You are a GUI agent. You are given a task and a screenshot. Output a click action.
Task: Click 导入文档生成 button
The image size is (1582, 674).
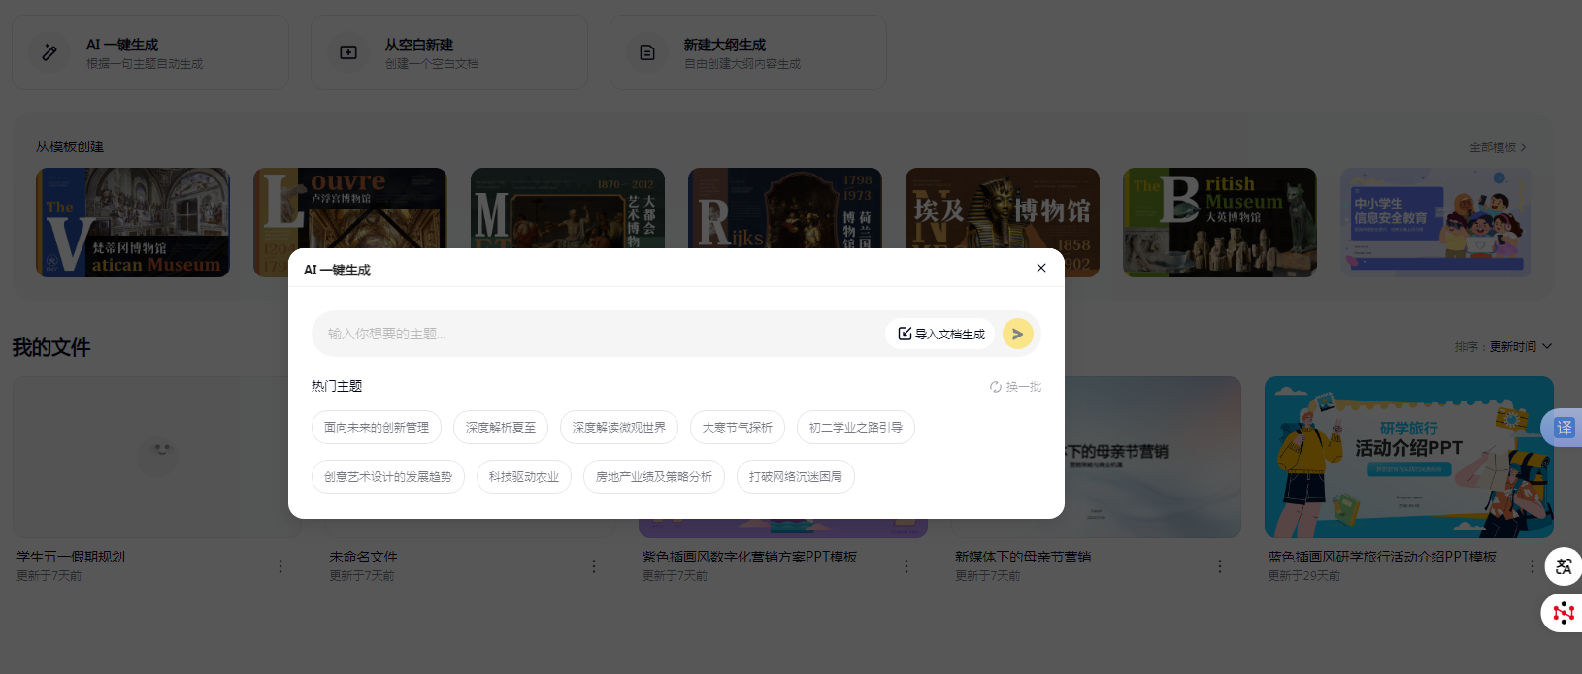point(940,334)
